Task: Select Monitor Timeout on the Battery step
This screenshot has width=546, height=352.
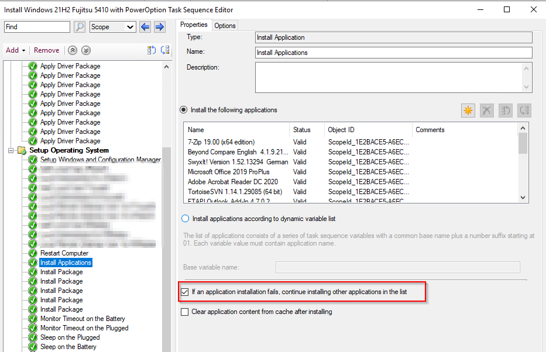Action: pyautogui.click(x=83, y=319)
